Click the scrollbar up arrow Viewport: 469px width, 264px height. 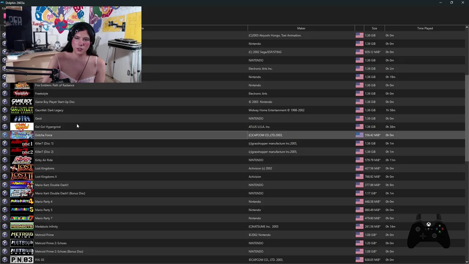[x=467, y=27]
